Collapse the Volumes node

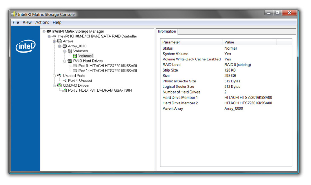pos(65,51)
